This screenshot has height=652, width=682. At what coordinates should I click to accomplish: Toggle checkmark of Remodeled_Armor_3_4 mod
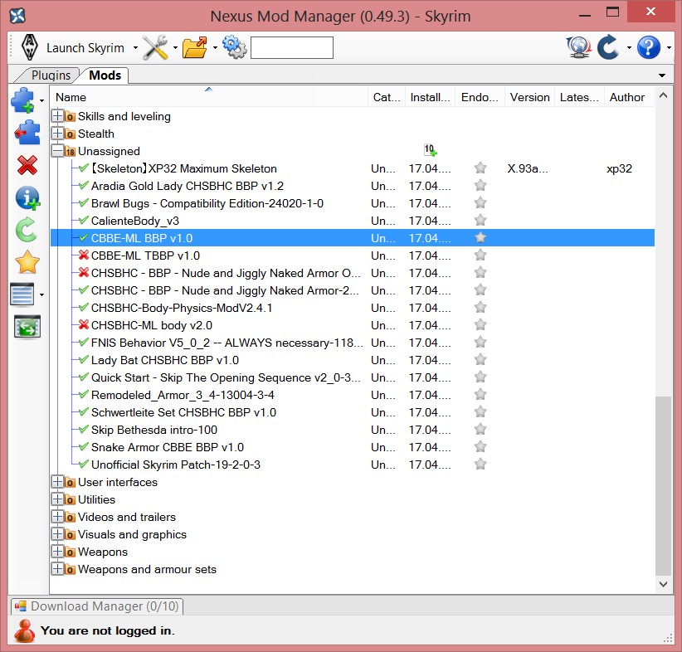pos(84,394)
